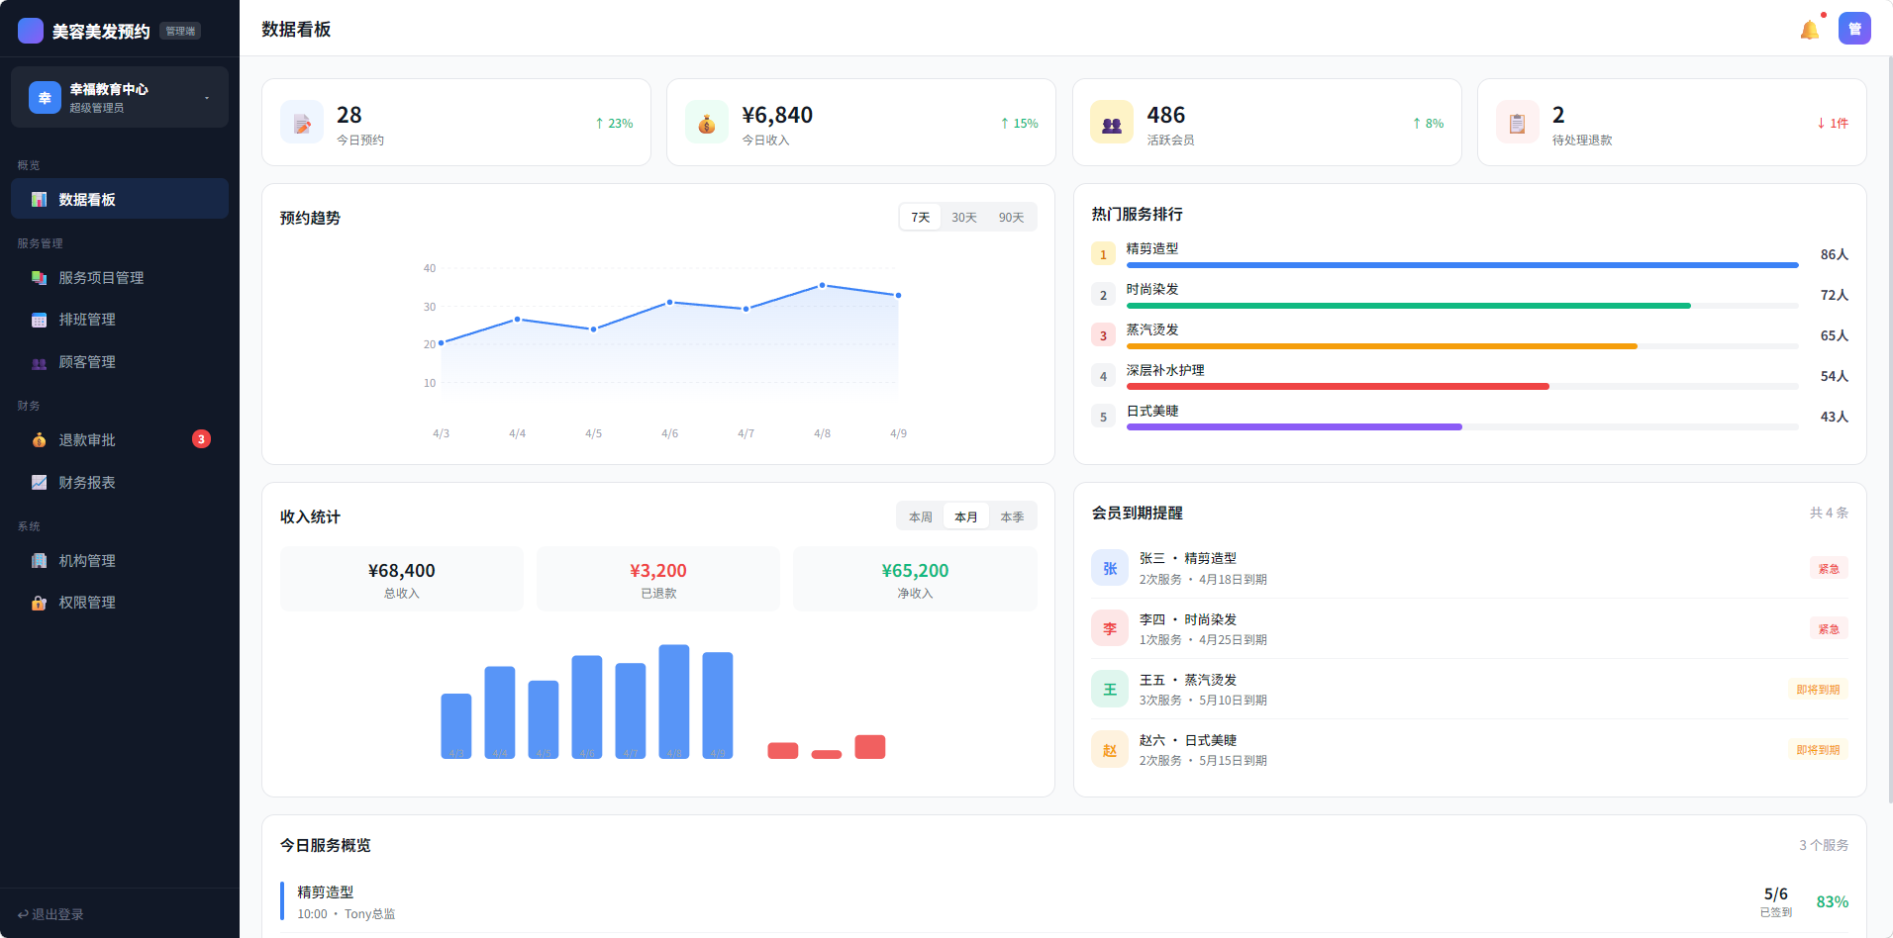Open 财务报表 from sidebar
The height and width of the screenshot is (938, 1893).
click(87, 483)
